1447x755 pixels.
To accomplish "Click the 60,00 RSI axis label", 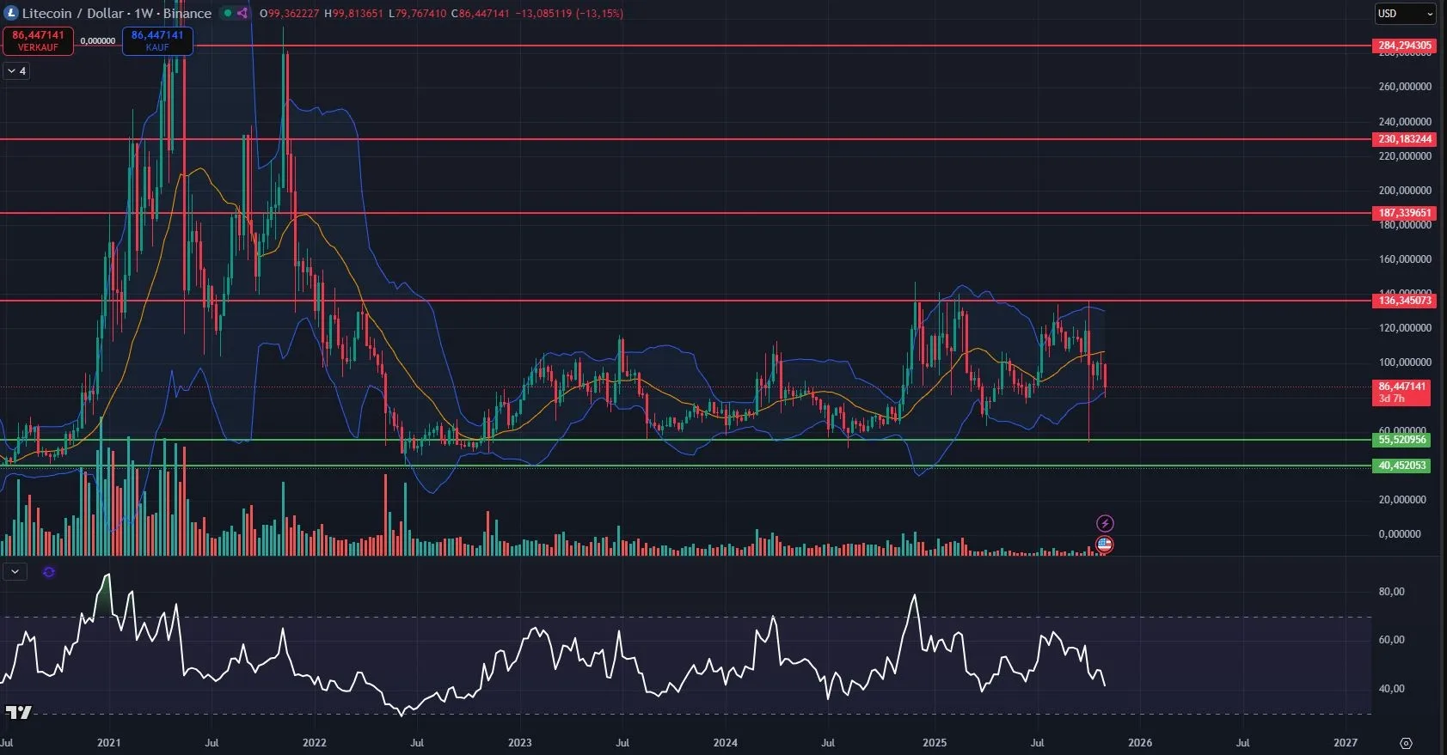I will click(x=1392, y=640).
